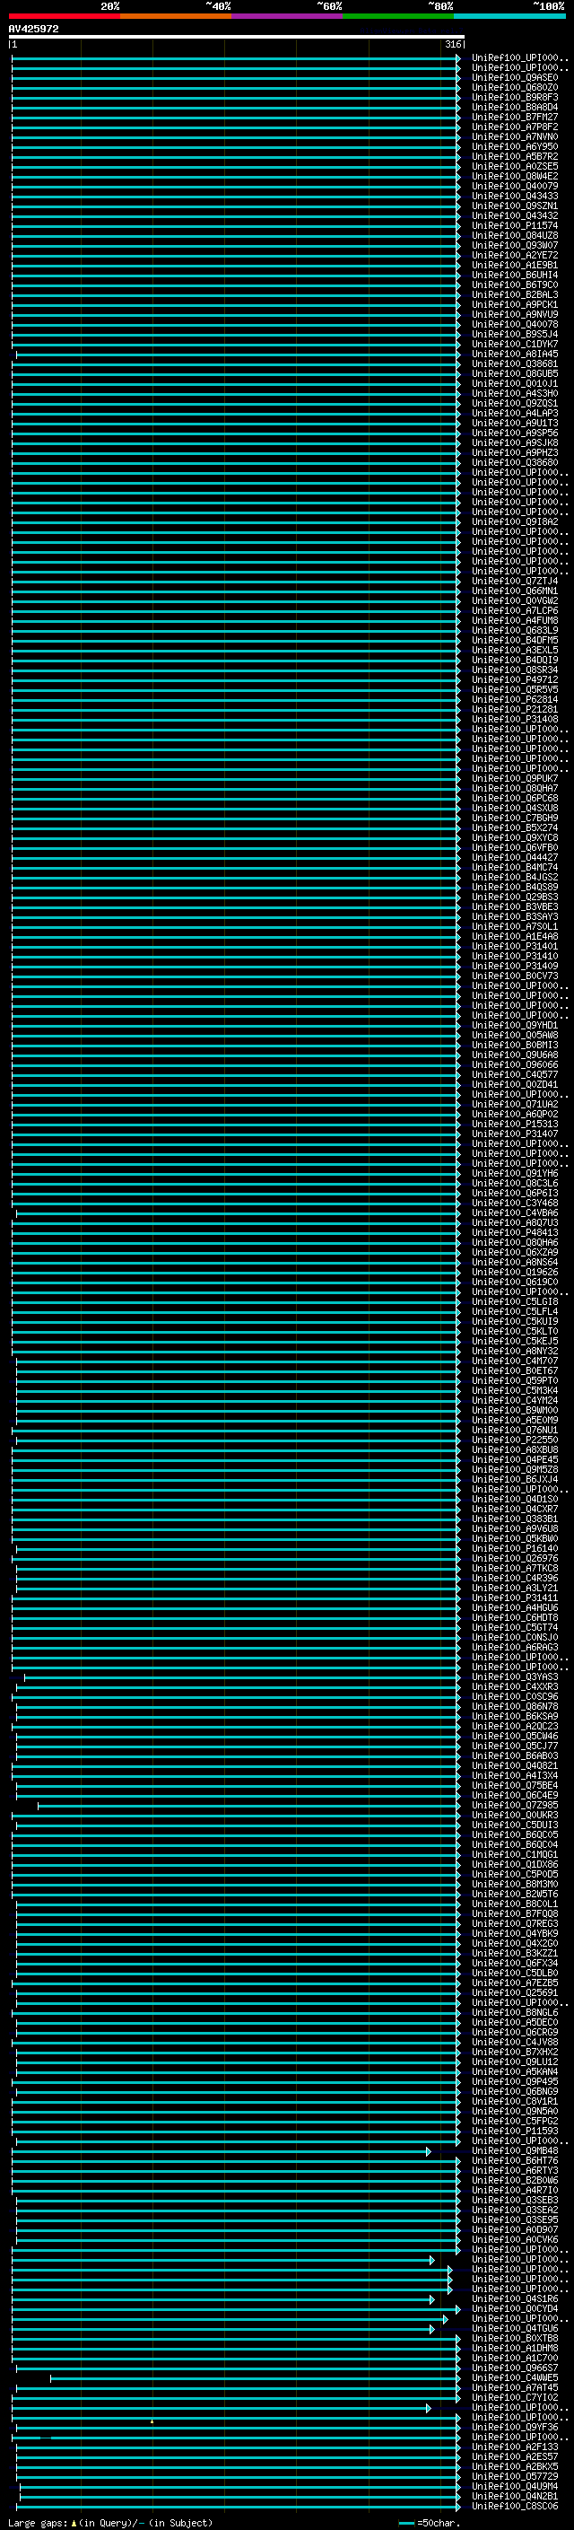Image resolution: width=574 pixels, height=2530 pixels.
Task: Click the =50char scale legend
Action: [x=430, y=2522]
